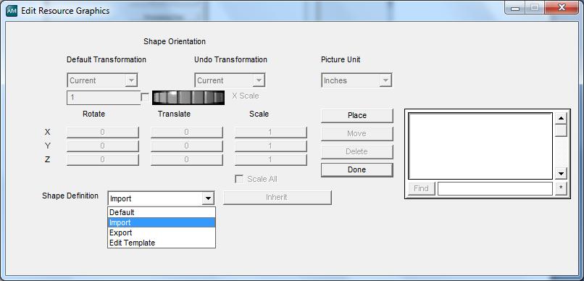
Task: Toggle the checkbox next to the X Scale field
Action: tap(145, 98)
